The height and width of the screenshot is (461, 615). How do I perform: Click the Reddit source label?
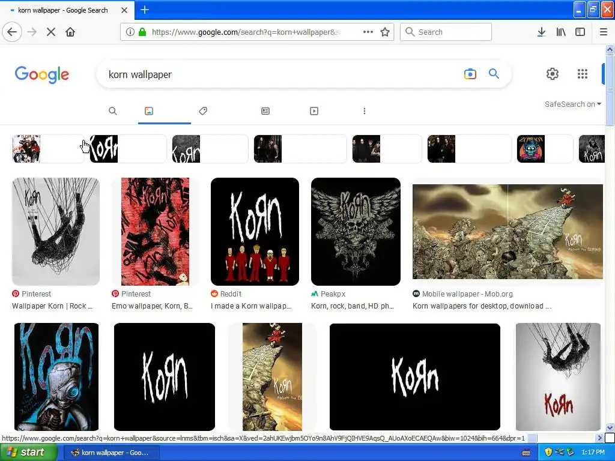coord(231,294)
